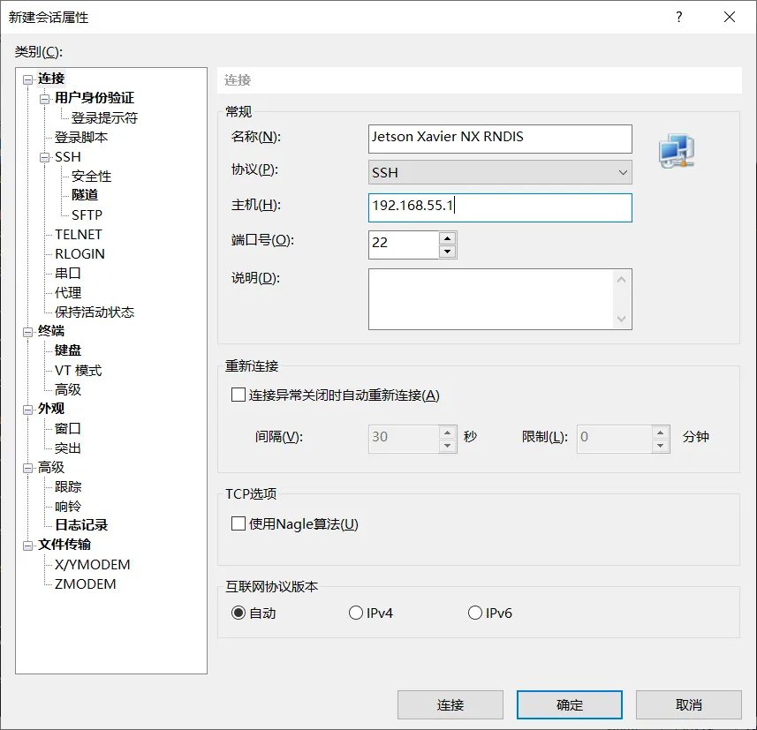Click the help question mark button
Viewport: 757px width, 730px height.
[679, 17]
